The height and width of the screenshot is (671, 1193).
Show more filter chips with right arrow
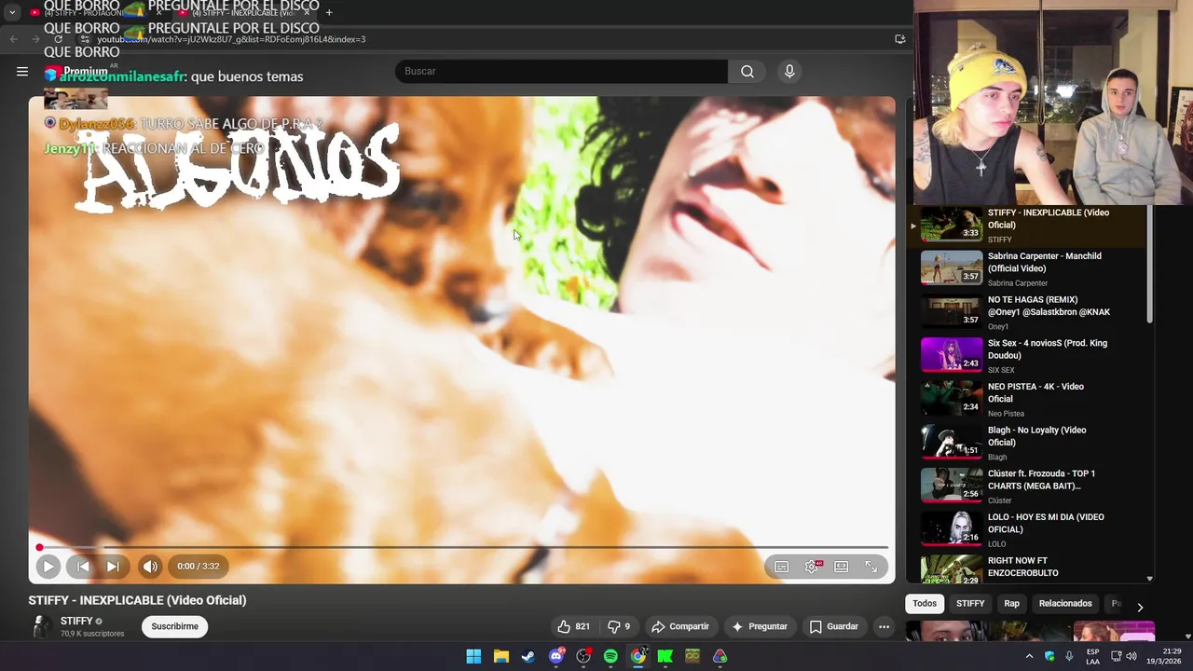tap(1140, 607)
